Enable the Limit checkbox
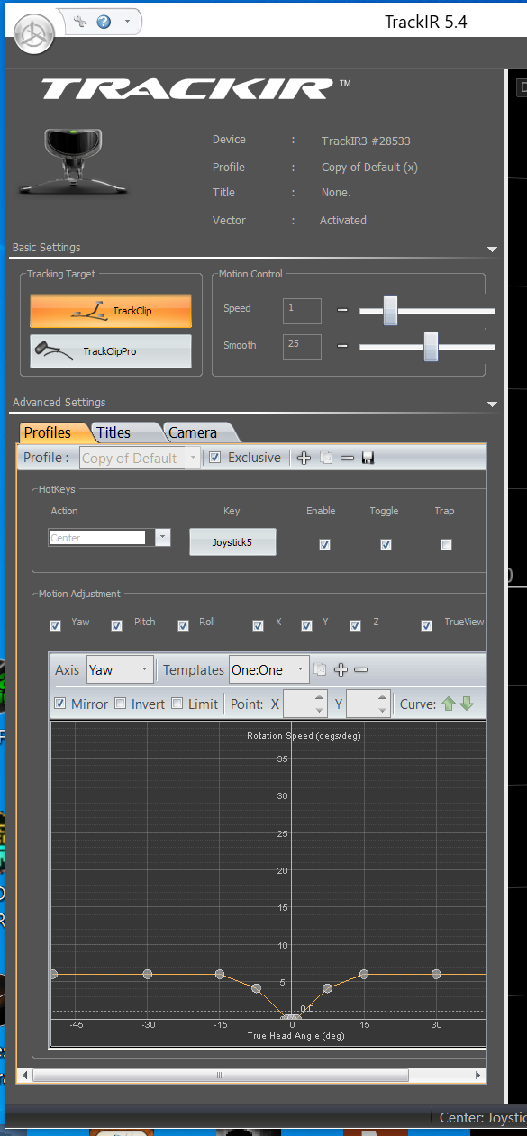 point(177,704)
